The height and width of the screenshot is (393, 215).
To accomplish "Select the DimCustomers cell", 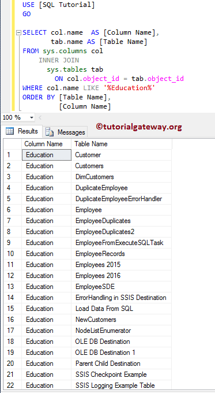I will tap(122, 177).
